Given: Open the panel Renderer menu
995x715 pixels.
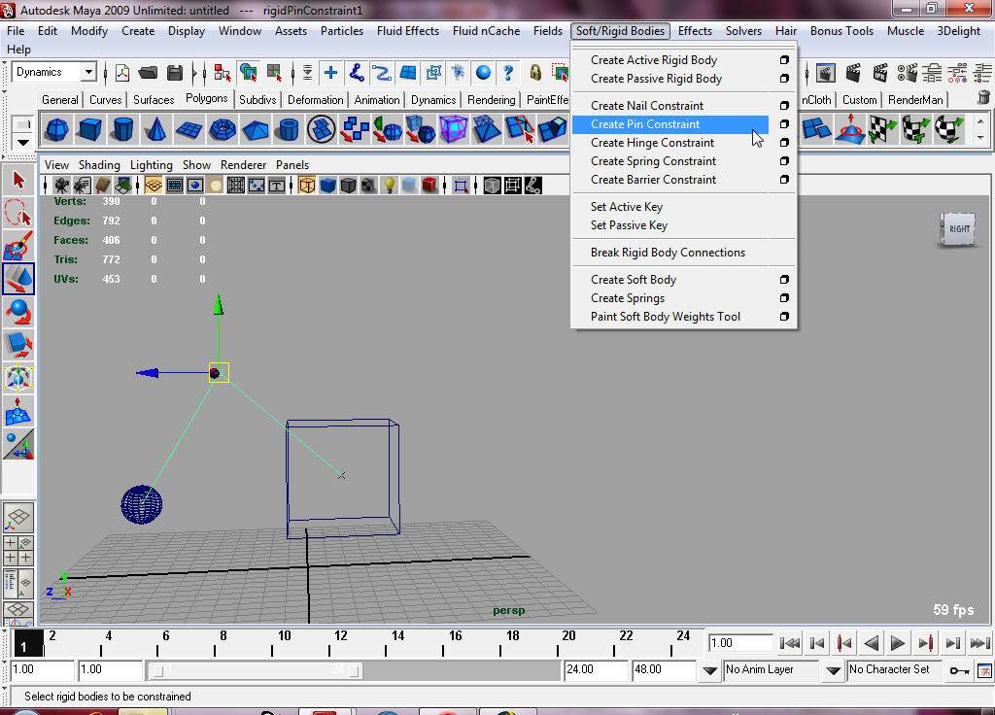Looking at the screenshot, I should click(243, 165).
